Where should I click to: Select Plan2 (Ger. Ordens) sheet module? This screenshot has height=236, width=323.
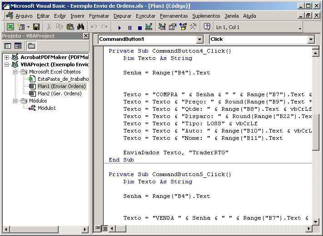pyautogui.click(x=60, y=93)
